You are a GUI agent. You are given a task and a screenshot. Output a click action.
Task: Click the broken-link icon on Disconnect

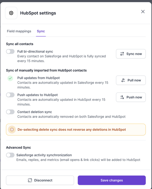click(x=30, y=180)
